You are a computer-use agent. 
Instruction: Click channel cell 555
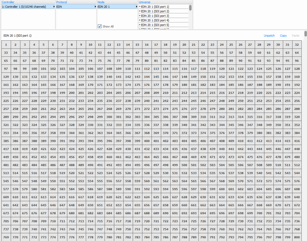100,181
